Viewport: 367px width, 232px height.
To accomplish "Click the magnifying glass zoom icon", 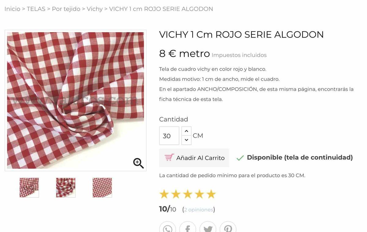I will click(x=138, y=163).
